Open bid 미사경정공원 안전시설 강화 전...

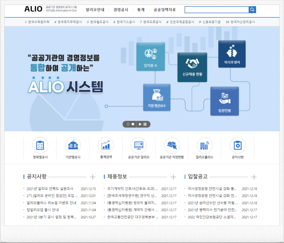click(212, 196)
